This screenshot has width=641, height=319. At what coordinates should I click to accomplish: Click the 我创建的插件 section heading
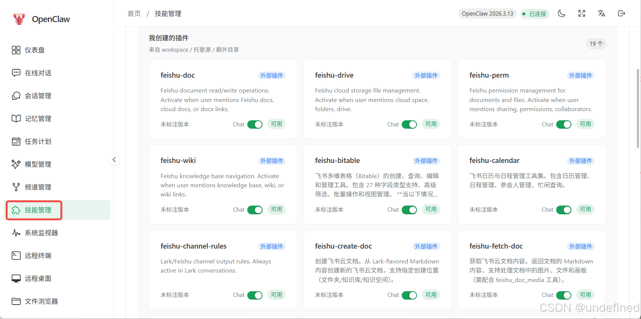169,38
